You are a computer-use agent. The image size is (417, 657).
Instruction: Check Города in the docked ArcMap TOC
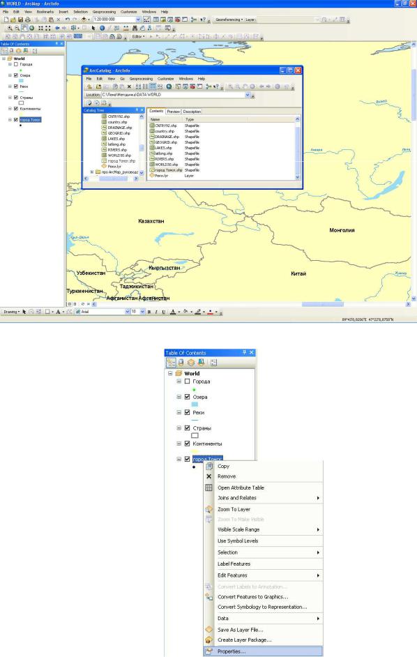coord(16,65)
